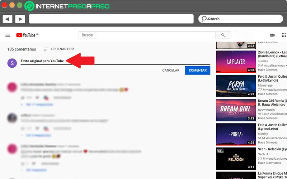287x179 pixels.
Task: Open the La Forma En Que video title
Action: tap(272, 175)
